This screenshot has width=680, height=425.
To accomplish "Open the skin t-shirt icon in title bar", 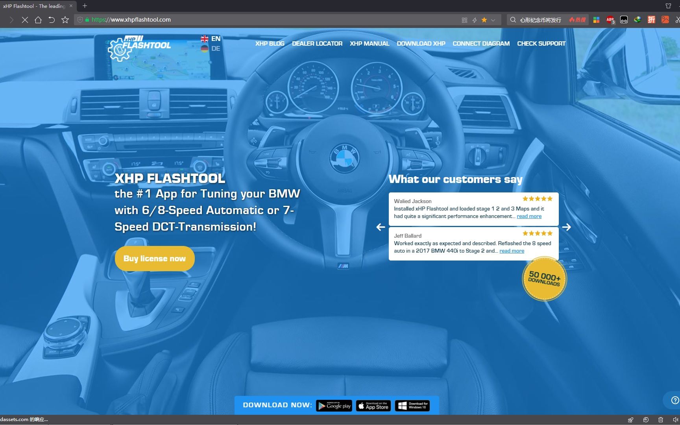I will [668, 6].
